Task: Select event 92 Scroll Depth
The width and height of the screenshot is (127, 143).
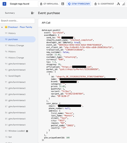Action: point(18,76)
